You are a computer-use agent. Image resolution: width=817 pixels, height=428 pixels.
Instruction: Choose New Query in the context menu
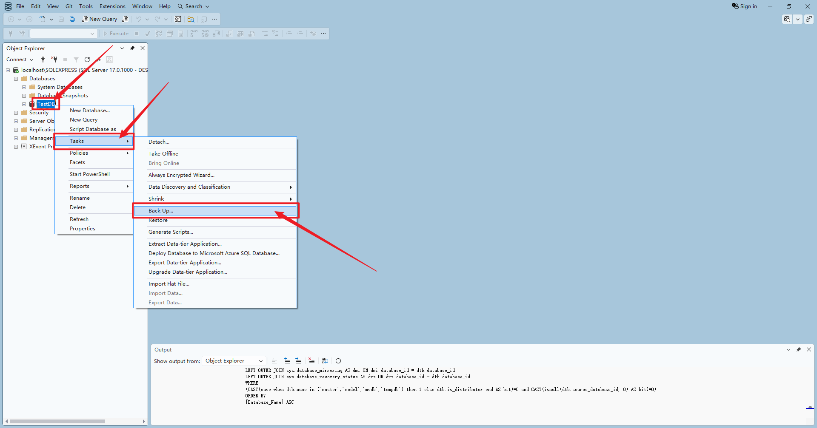coord(94,120)
